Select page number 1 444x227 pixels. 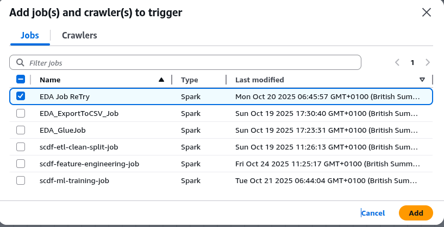pos(412,62)
